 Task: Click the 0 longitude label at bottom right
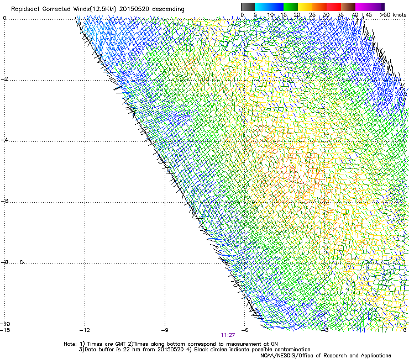[405, 330]
